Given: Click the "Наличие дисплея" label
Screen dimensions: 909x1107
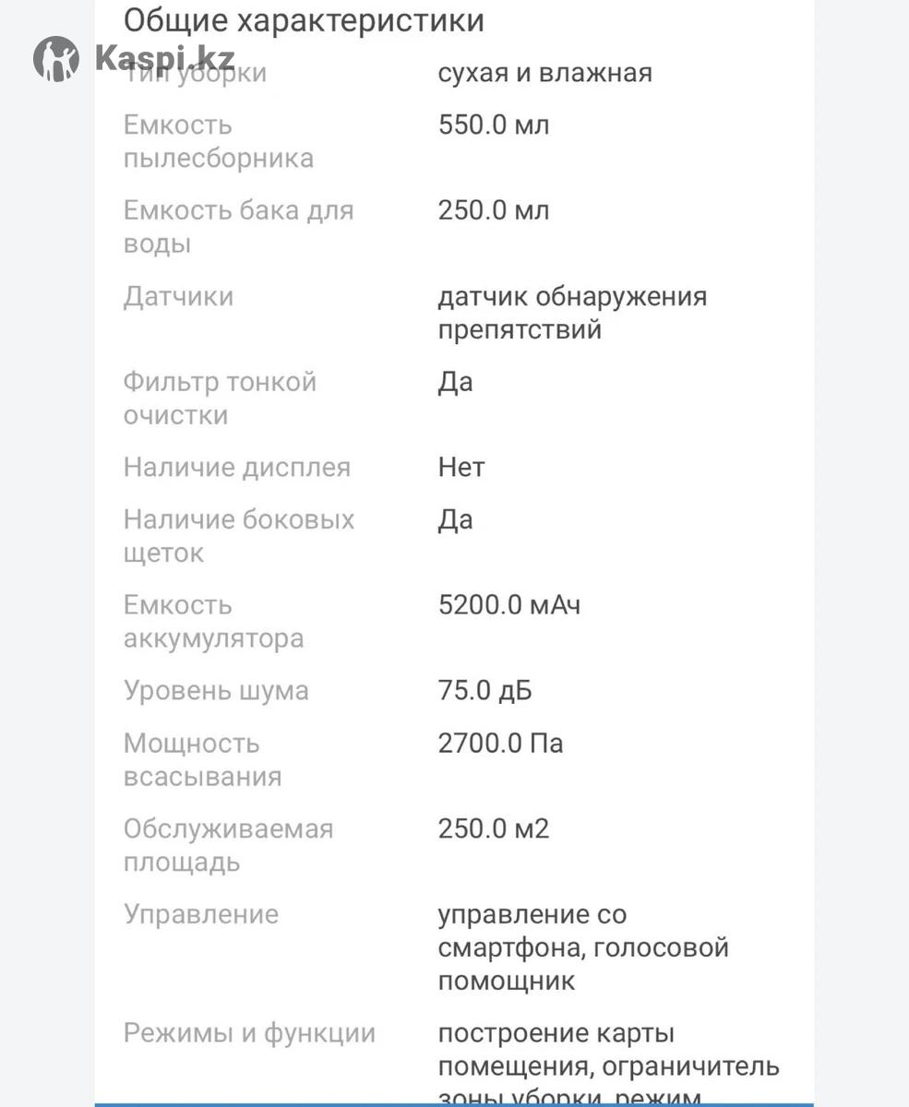Looking at the screenshot, I should tap(237, 468).
